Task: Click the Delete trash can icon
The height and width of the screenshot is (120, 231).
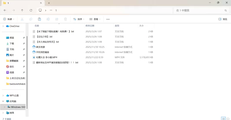Action: [x=66, y=19]
